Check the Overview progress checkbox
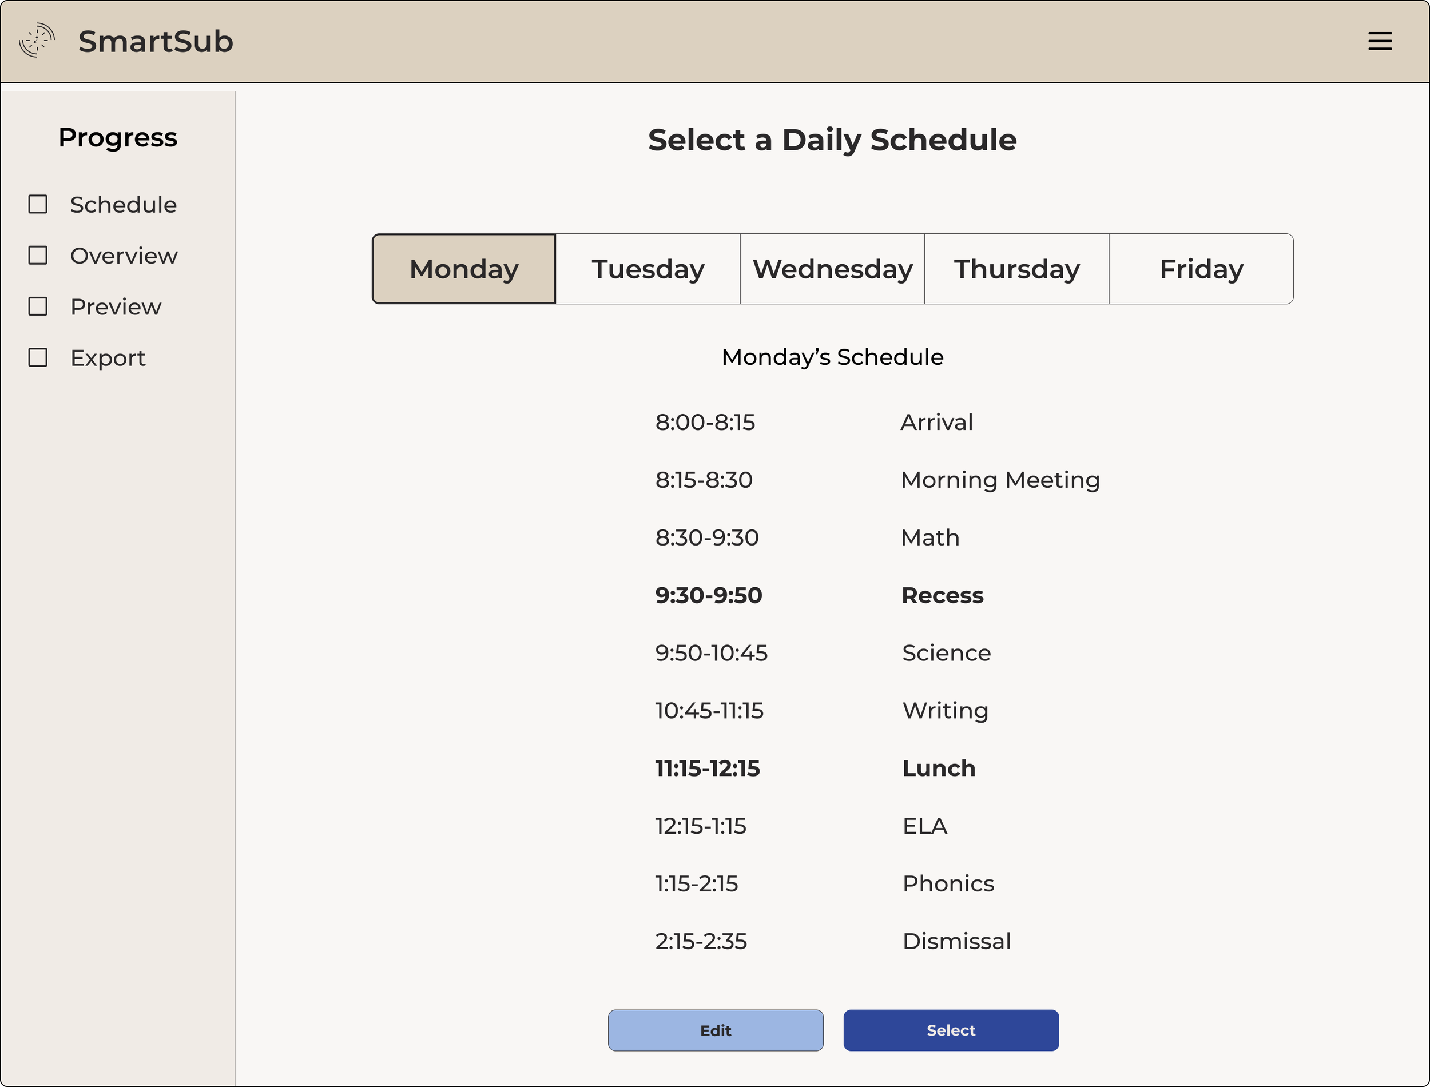The image size is (1430, 1087). click(x=38, y=256)
